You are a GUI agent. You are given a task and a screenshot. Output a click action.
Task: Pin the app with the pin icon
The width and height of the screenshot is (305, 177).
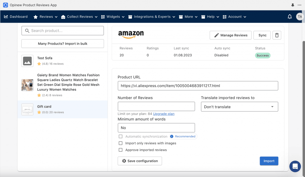tap(292, 5)
